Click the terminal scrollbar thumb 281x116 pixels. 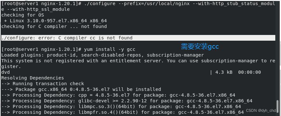[x=278, y=106]
